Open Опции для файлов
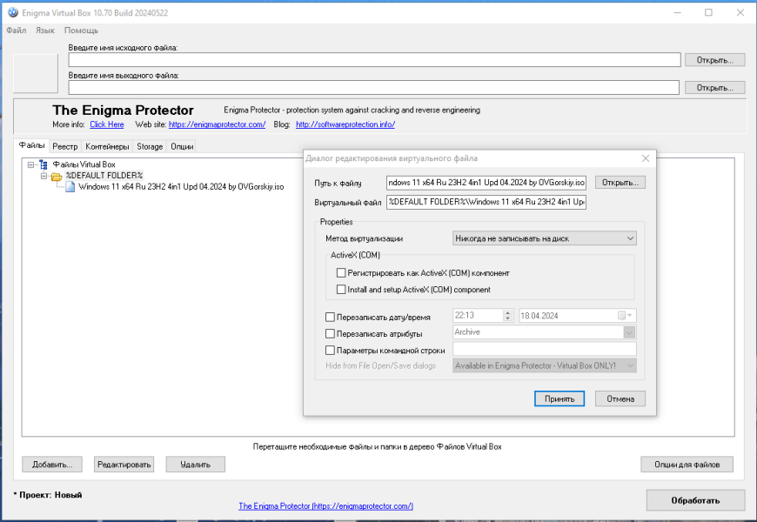757x522 pixels. tap(687, 465)
